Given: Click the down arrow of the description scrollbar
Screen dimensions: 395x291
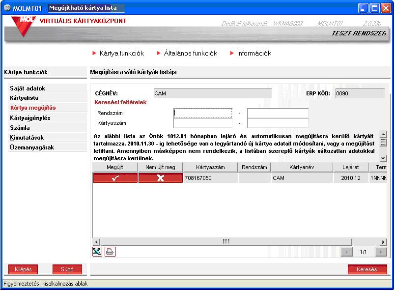Looking at the screenshot, I should (x=383, y=158).
